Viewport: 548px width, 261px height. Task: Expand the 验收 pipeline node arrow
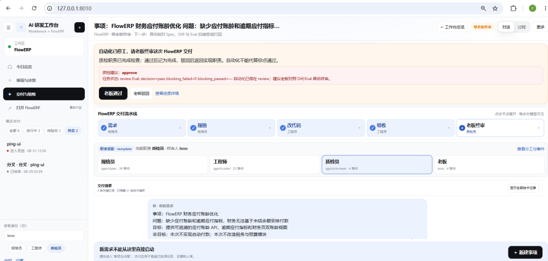tap(449, 128)
